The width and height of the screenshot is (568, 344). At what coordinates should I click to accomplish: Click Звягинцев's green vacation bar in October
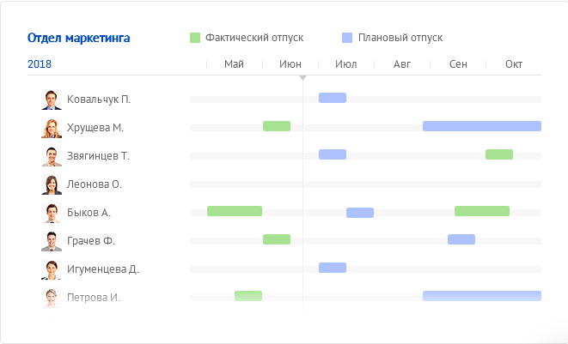click(499, 154)
